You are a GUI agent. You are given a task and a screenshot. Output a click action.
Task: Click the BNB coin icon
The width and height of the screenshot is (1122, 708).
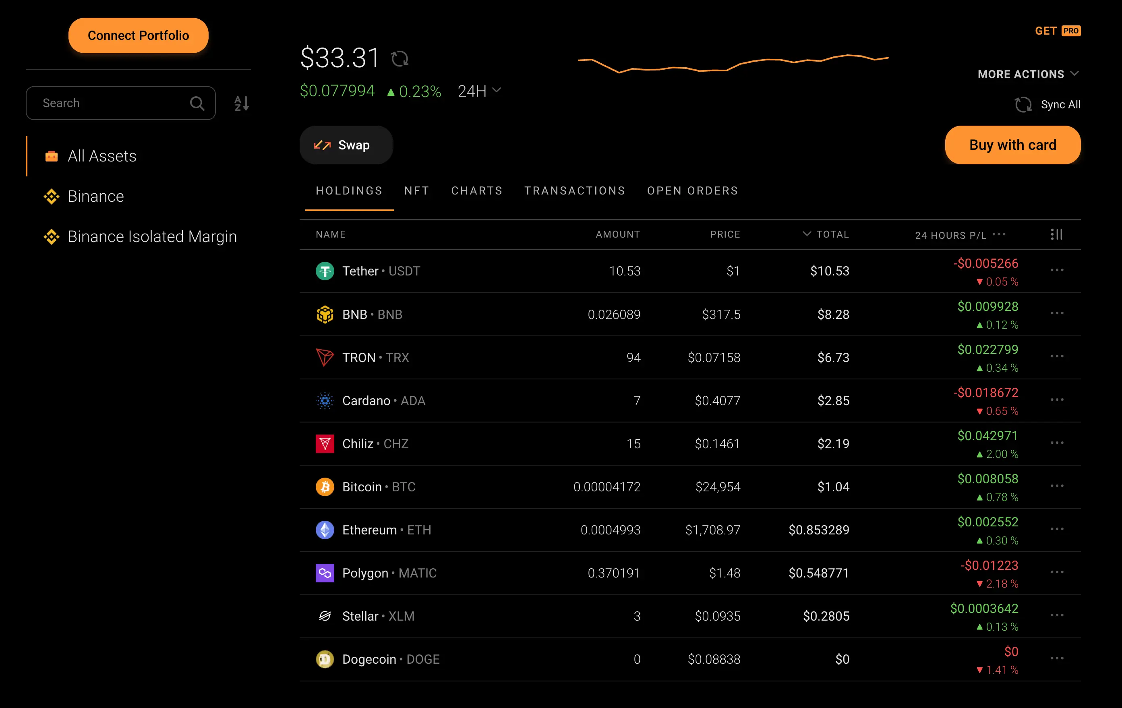pyautogui.click(x=325, y=314)
